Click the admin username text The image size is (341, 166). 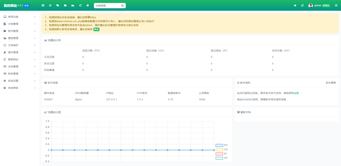(x=318, y=6)
